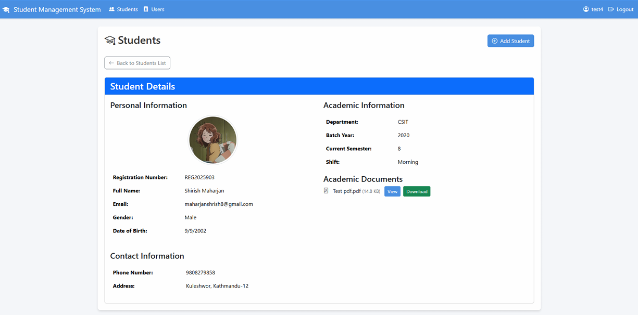Click the Test pdf.pdf file name
Screen dimensions: 638x315
347,191
